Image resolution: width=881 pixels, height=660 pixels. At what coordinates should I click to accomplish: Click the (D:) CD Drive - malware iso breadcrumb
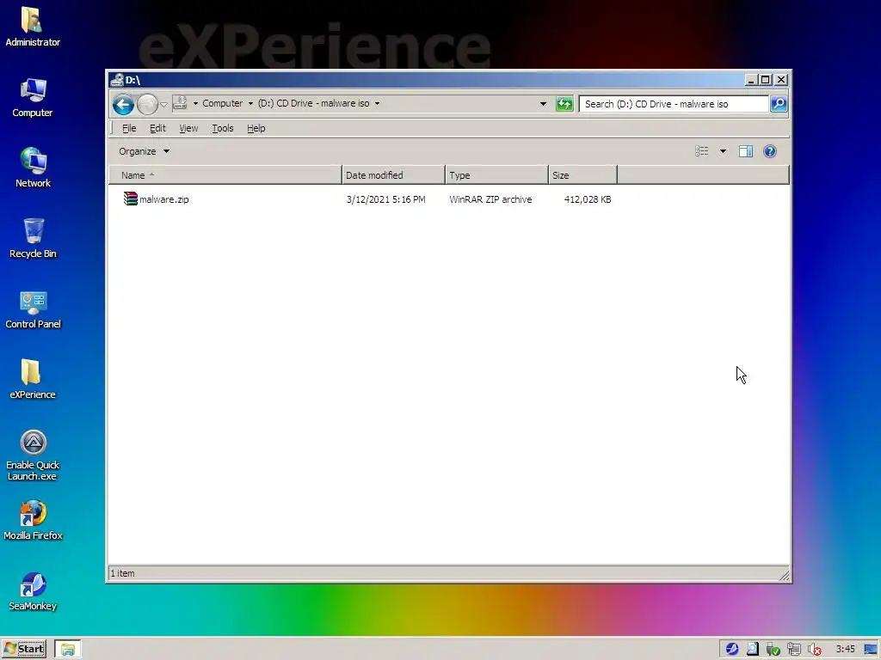point(313,103)
